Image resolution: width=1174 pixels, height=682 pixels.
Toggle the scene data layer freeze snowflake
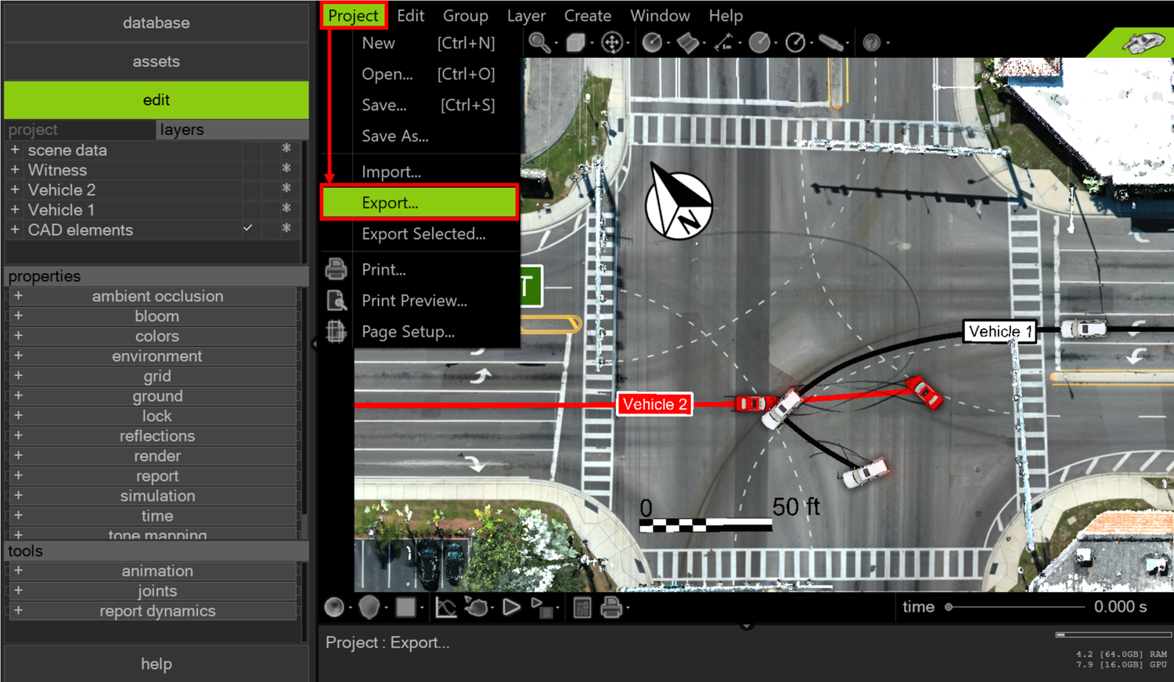tap(286, 148)
